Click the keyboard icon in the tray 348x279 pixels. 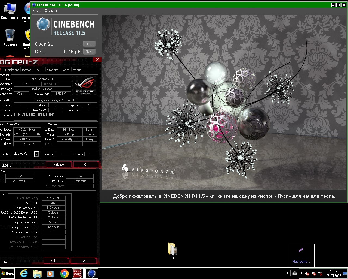pos(295,273)
